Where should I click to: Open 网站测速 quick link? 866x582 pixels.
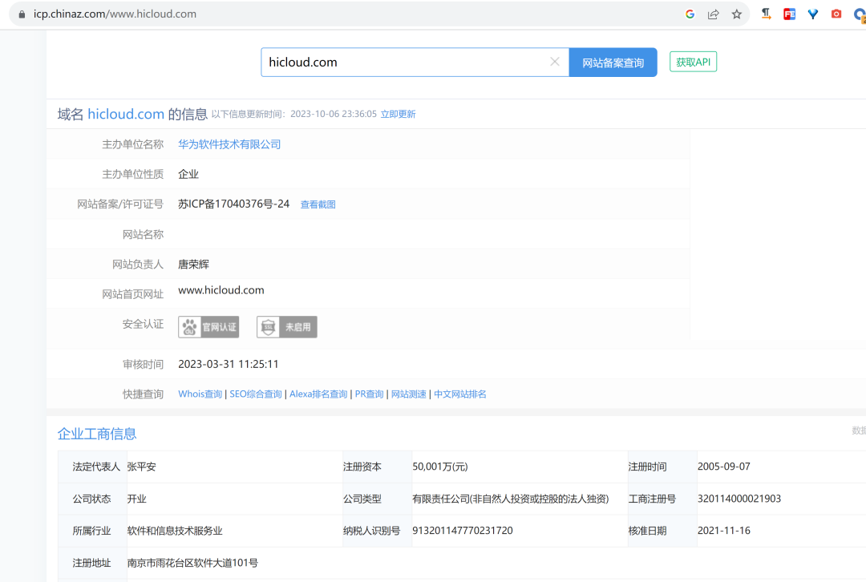pos(409,394)
